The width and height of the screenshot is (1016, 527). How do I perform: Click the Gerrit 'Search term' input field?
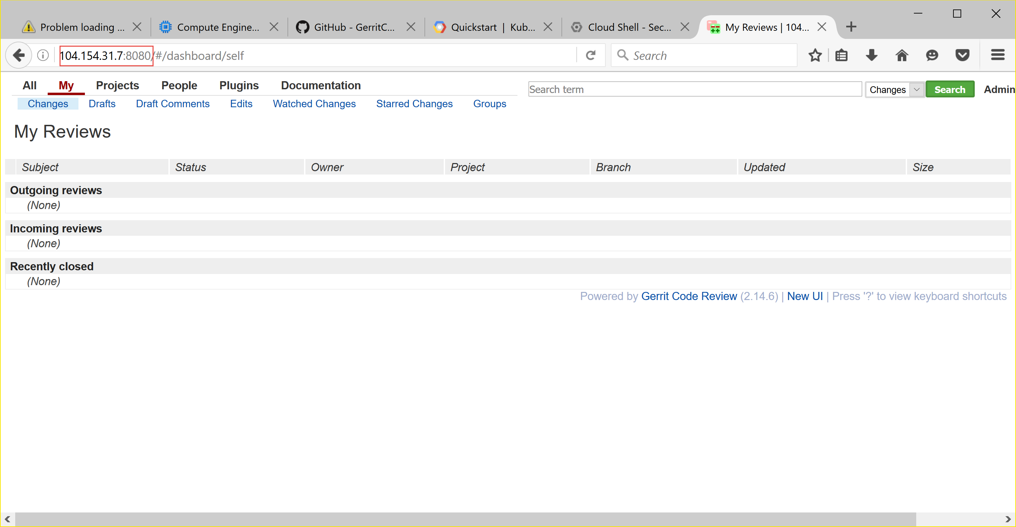click(695, 90)
